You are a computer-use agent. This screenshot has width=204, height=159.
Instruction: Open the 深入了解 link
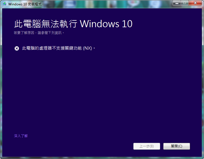[x=21, y=136]
